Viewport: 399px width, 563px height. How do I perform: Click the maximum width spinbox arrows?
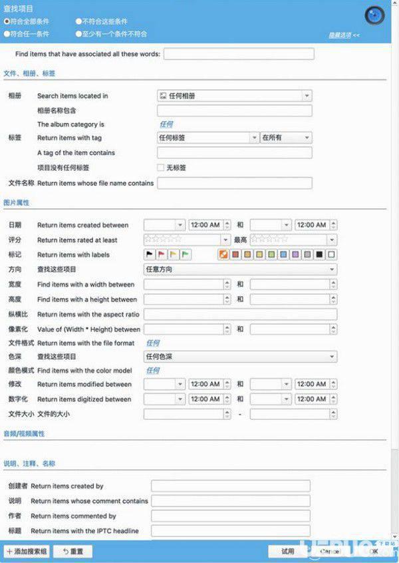[334, 284]
